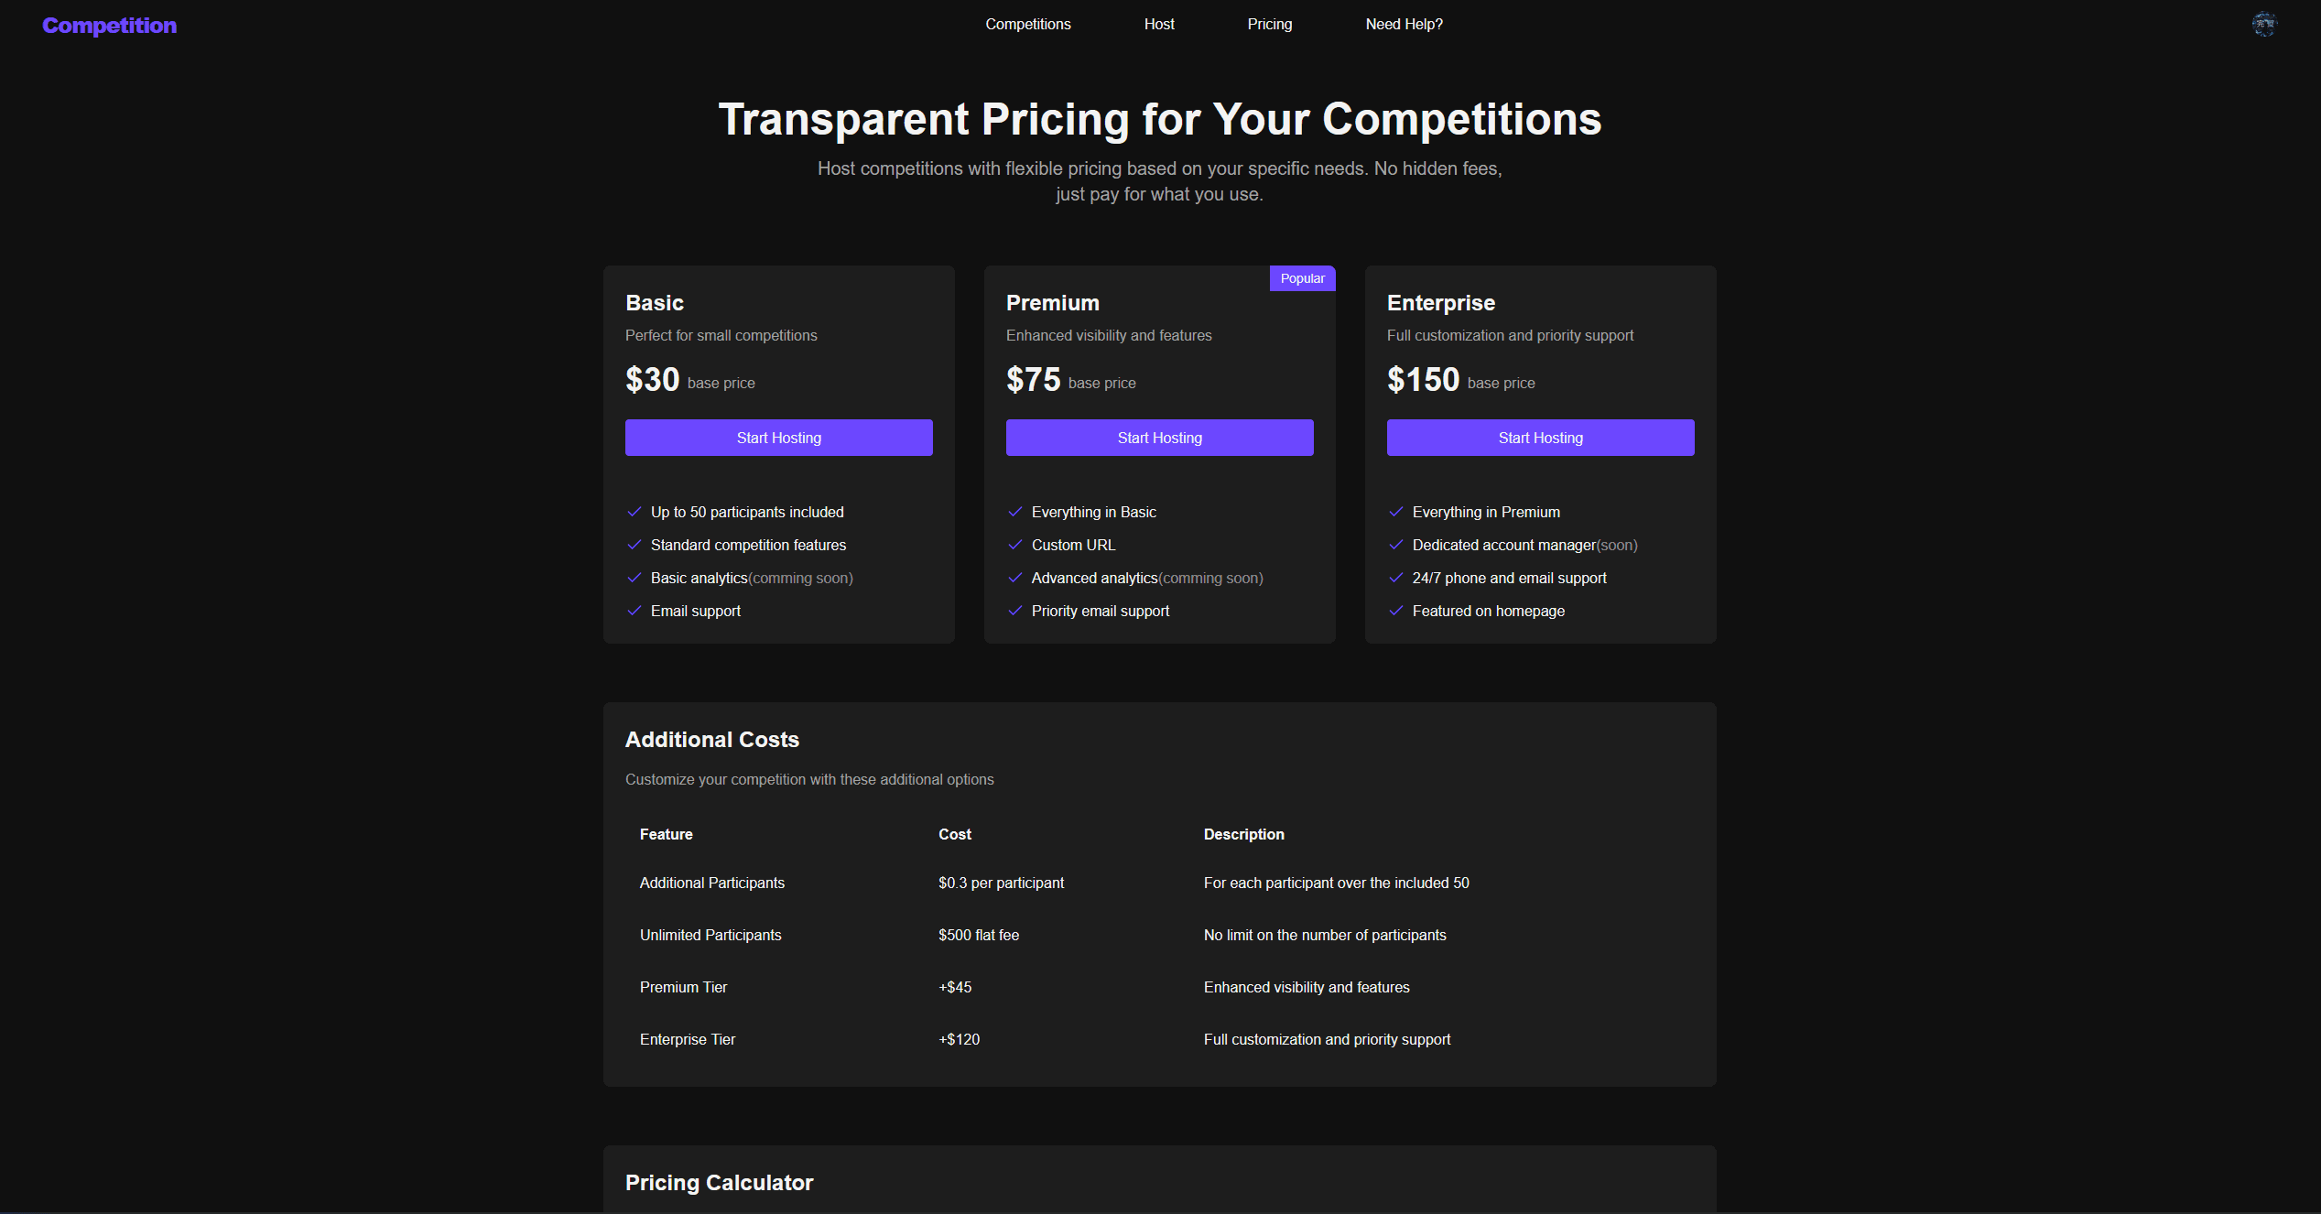Start Hosting with the Enterprise plan
Viewport: 2321px width, 1214px height.
pyautogui.click(x=1541, y=438)
